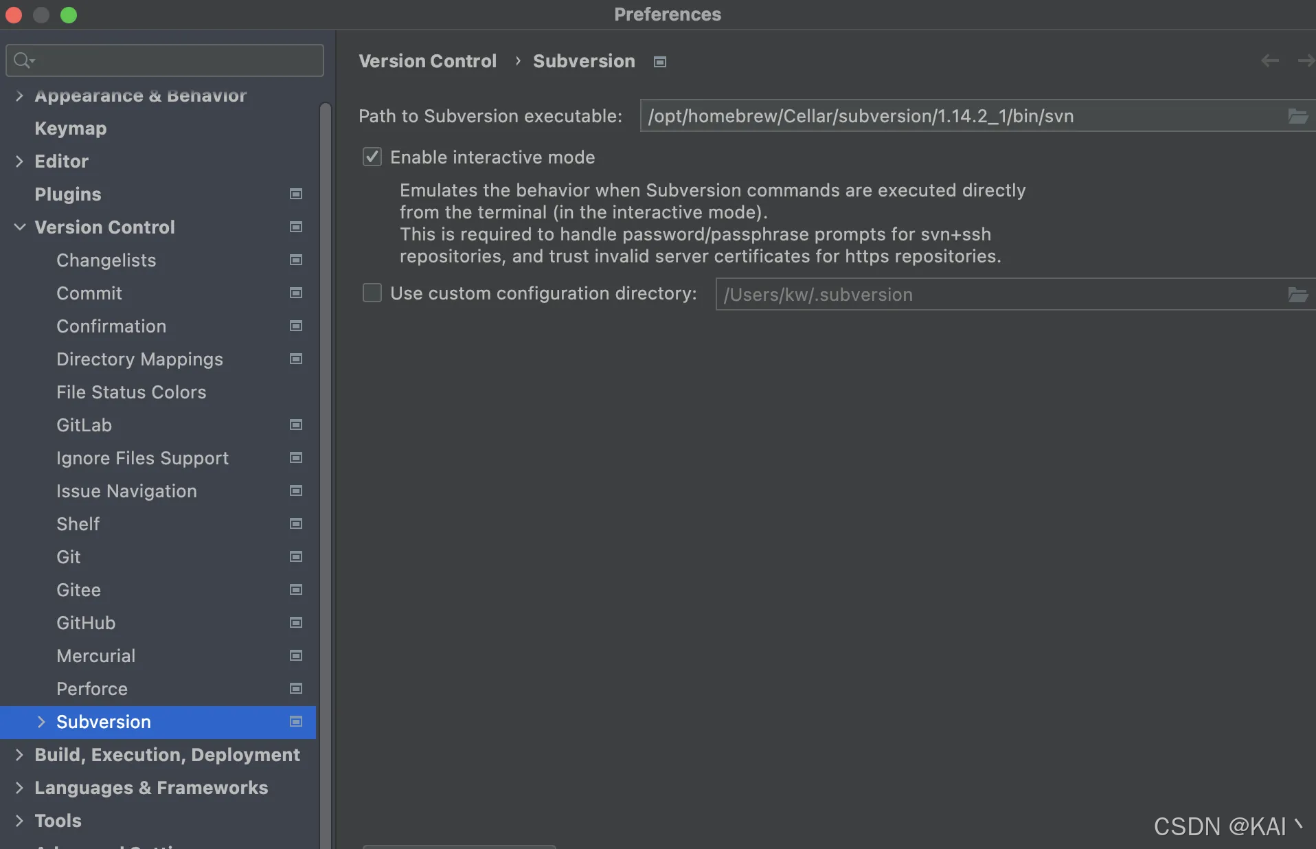The image size is (1316, 849).
Task: Open the Version Control breadcrumb link
Action: click(x=427, y=60)
